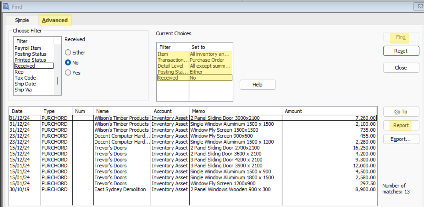
Task: Select Window Fly Screen 1200x900 row
Action: click(193, 184)
